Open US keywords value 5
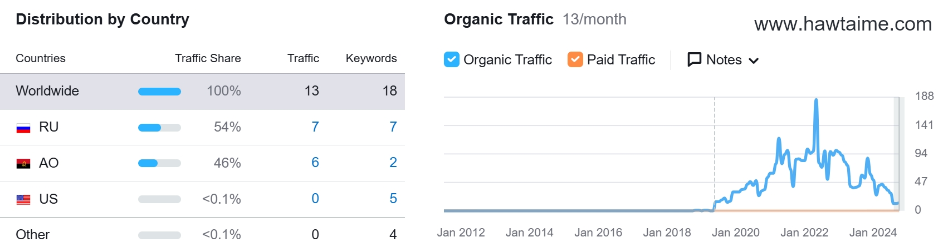This screenshot has height=247, width=943. (393, 199)
